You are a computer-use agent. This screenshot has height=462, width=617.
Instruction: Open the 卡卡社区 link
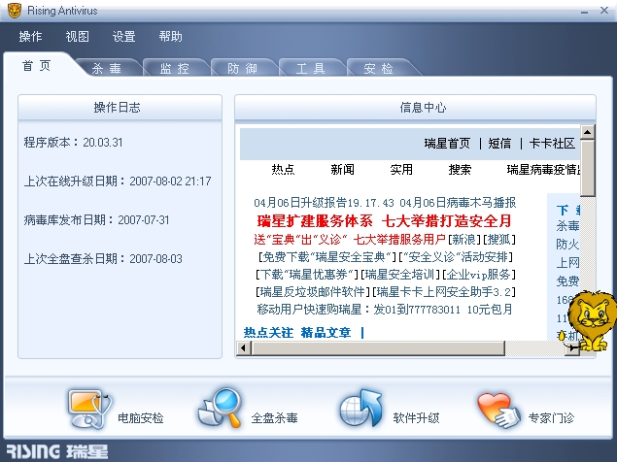pyautogui.click(x=553, y=143)
